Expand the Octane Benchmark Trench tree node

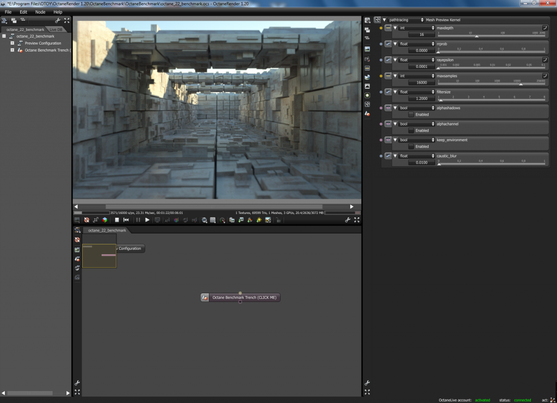tap(13, 50)
